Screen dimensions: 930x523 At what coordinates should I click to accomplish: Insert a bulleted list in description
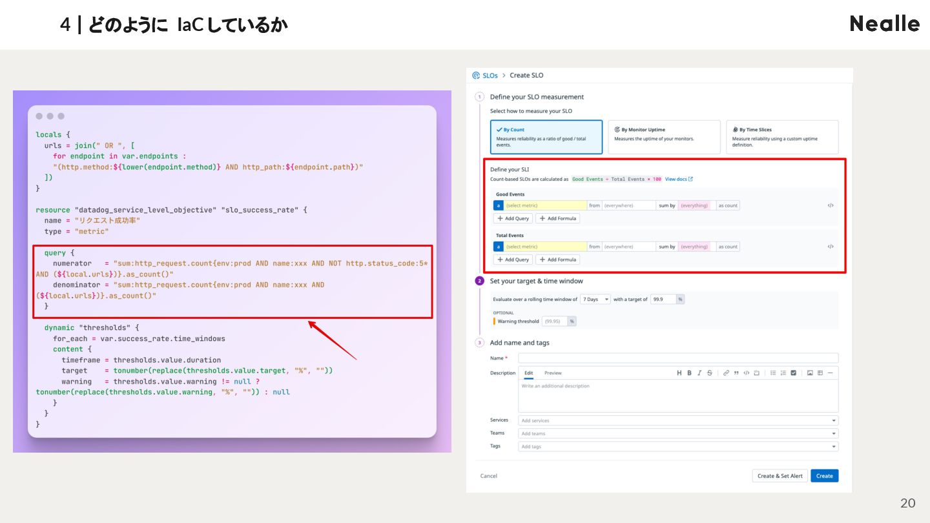[x=773, y=373]
